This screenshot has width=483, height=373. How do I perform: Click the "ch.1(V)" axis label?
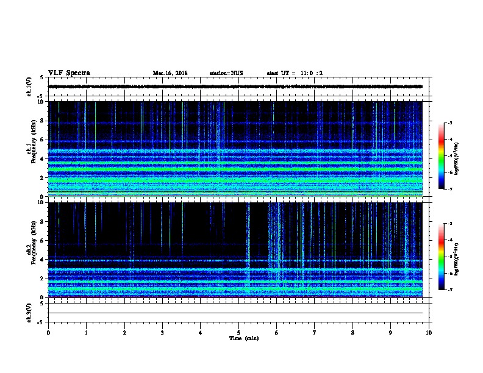(x=29, y=87)
